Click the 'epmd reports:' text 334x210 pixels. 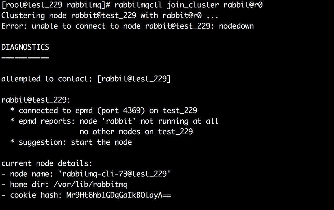point(47,121)
